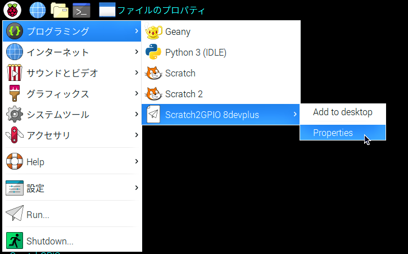Click the Scratch2GPIO 8devplus label
Screen dimensions: 408x254
(212, 115)
